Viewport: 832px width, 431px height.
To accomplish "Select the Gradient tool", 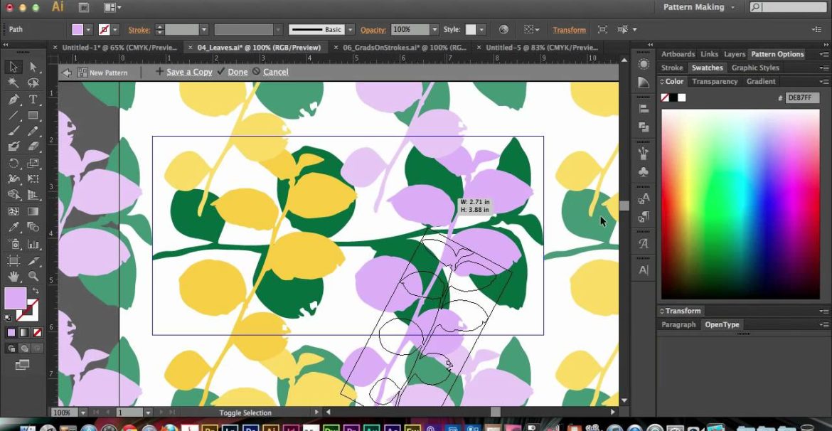I will coord(33,211).
